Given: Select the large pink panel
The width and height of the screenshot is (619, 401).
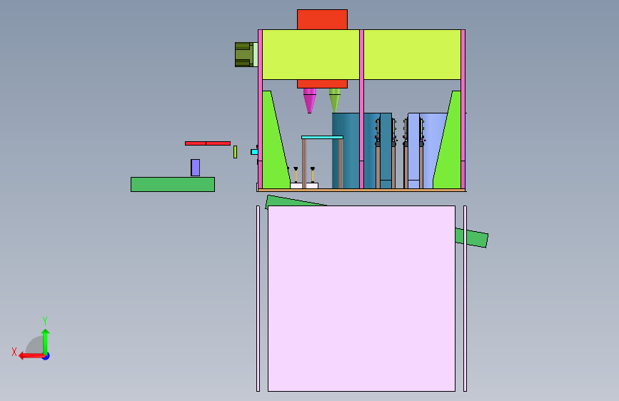Looking at the screenshot, I should [361, 298].
